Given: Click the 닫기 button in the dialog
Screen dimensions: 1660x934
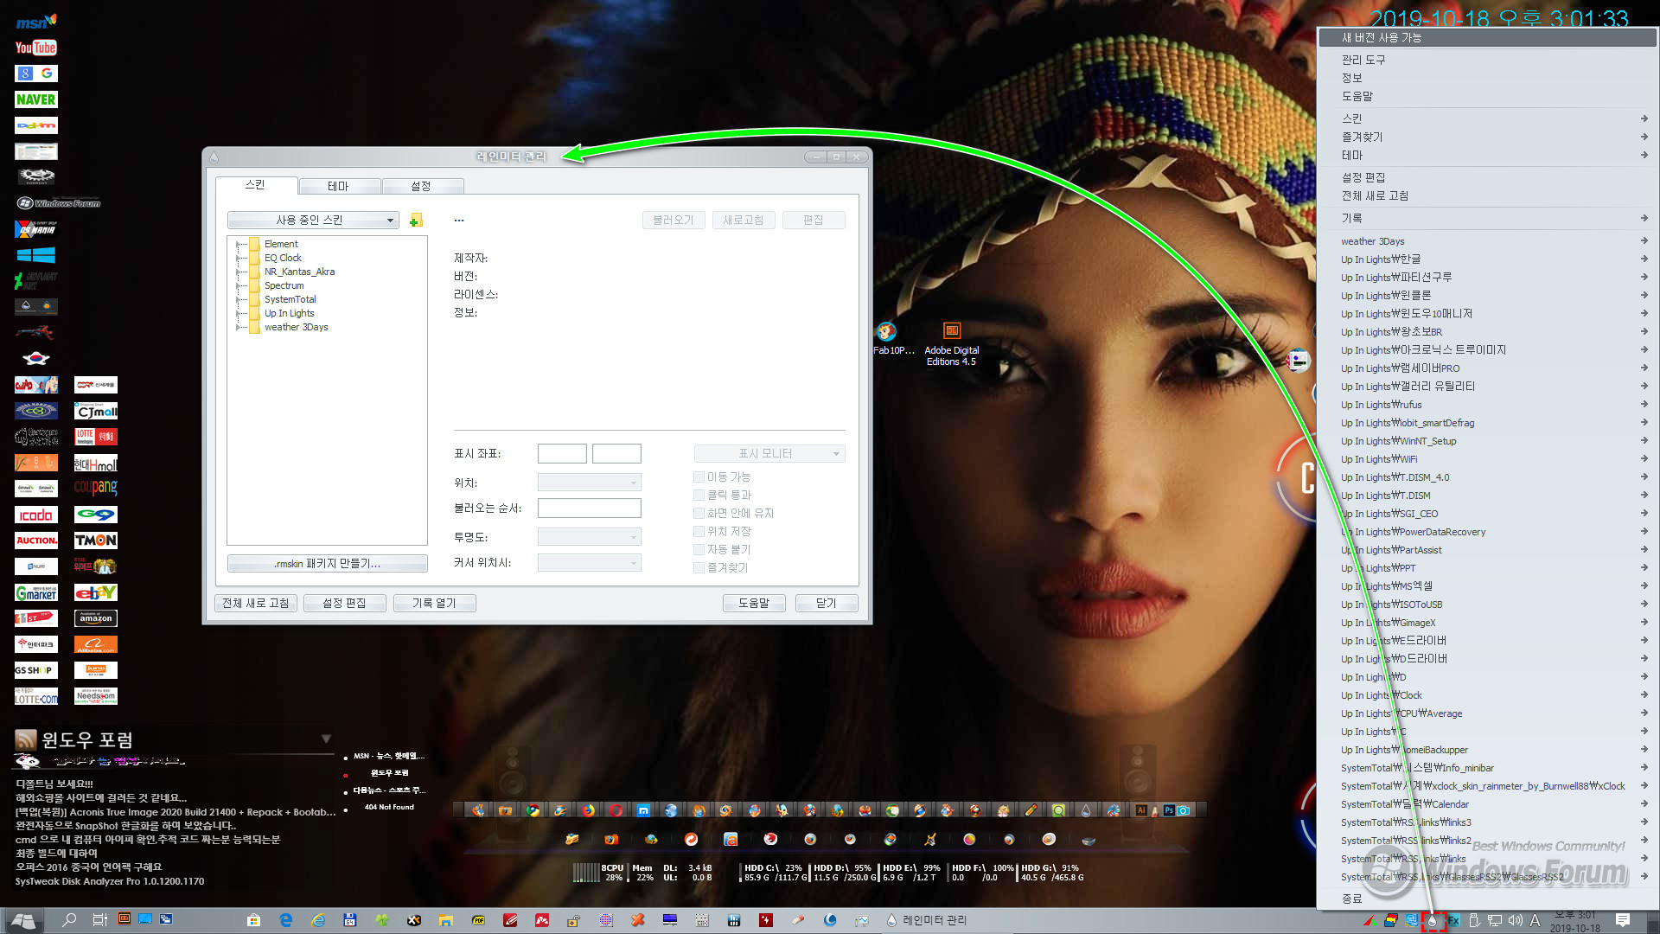Looking at the screenshot, I should pyautogui.click(x=827, y=603).
